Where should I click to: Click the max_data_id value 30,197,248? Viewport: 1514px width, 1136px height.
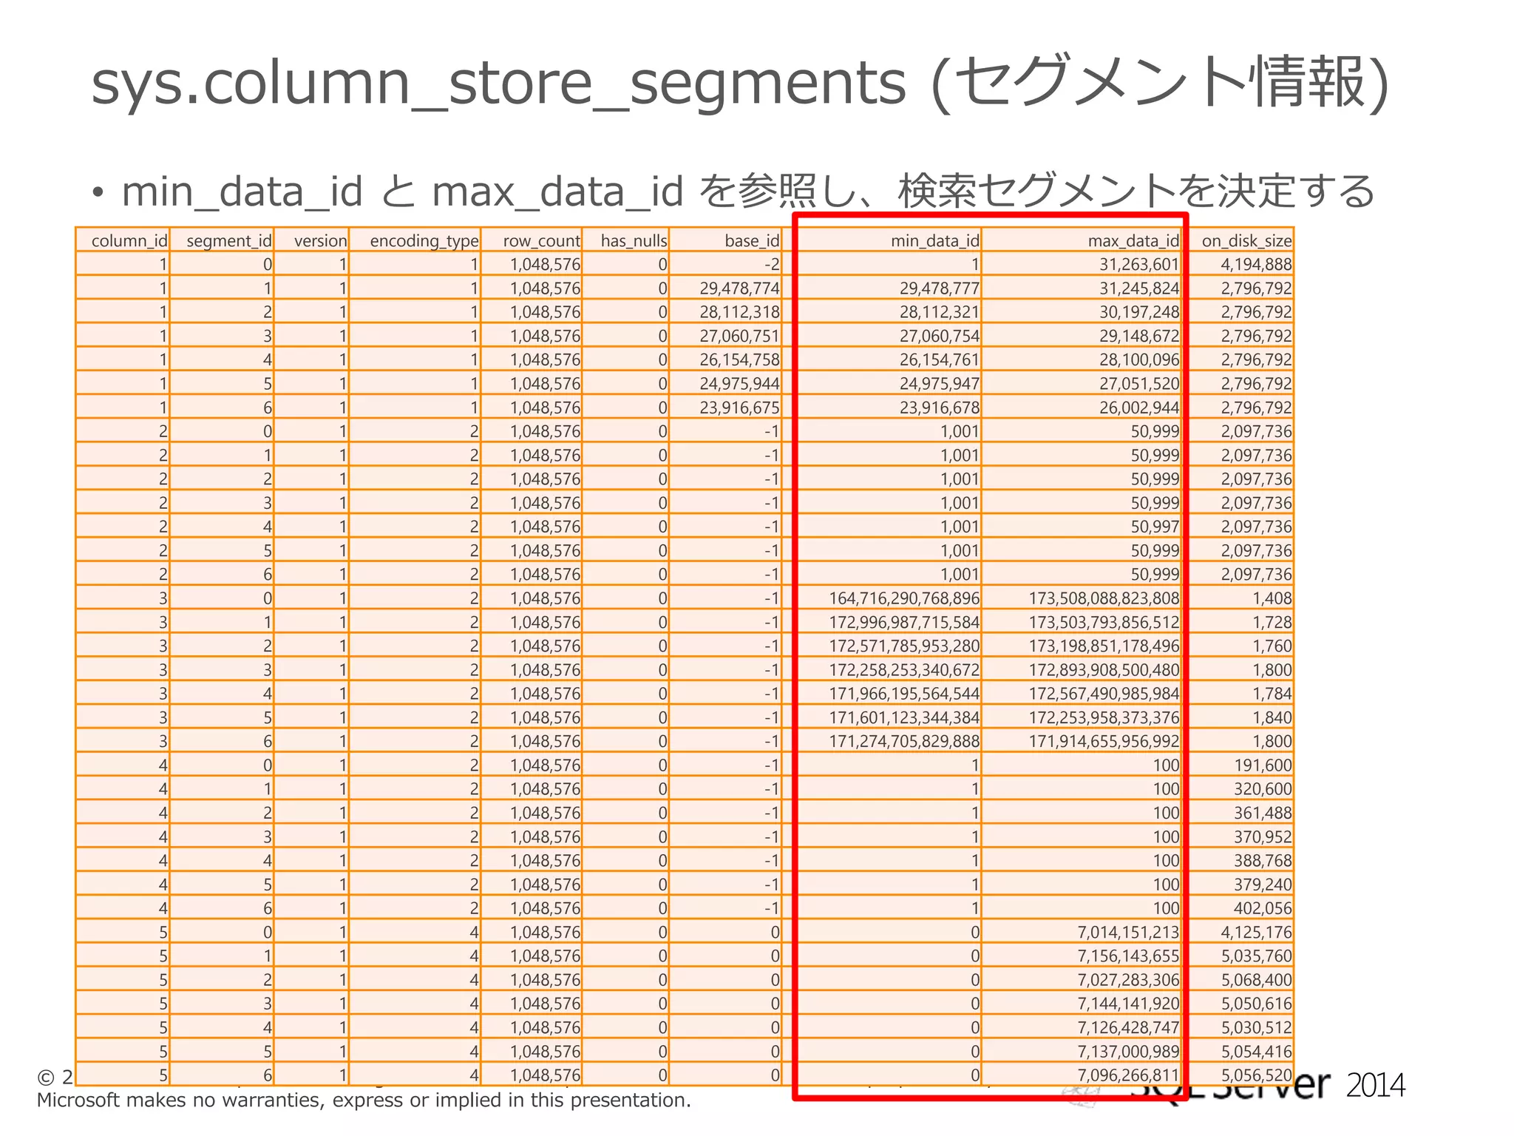pyautogui.click(x=1139, y=312)
